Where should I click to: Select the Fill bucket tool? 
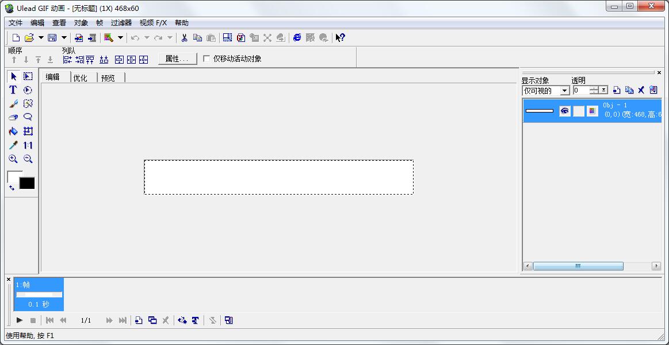pyautogui.click(x=13, y=131)
